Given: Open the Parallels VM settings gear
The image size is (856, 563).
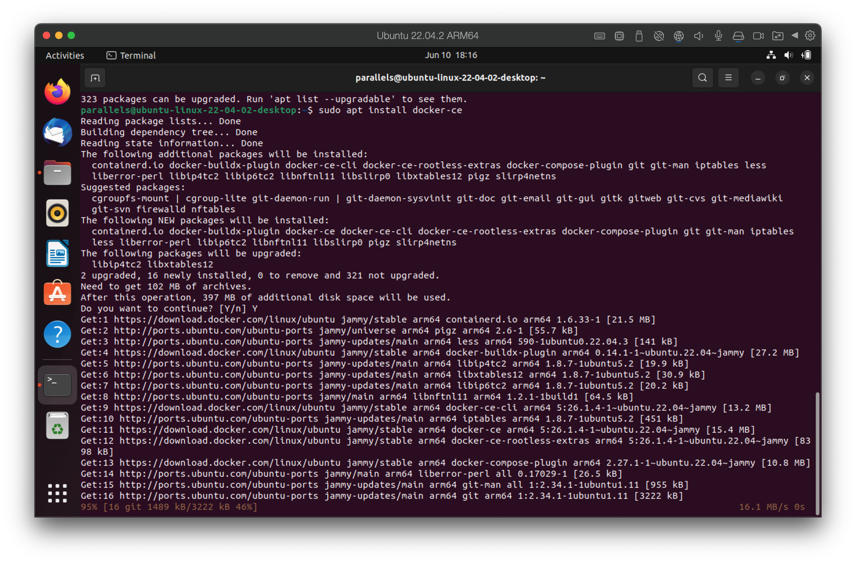Looking at the screenshot, I should [810, 36].
